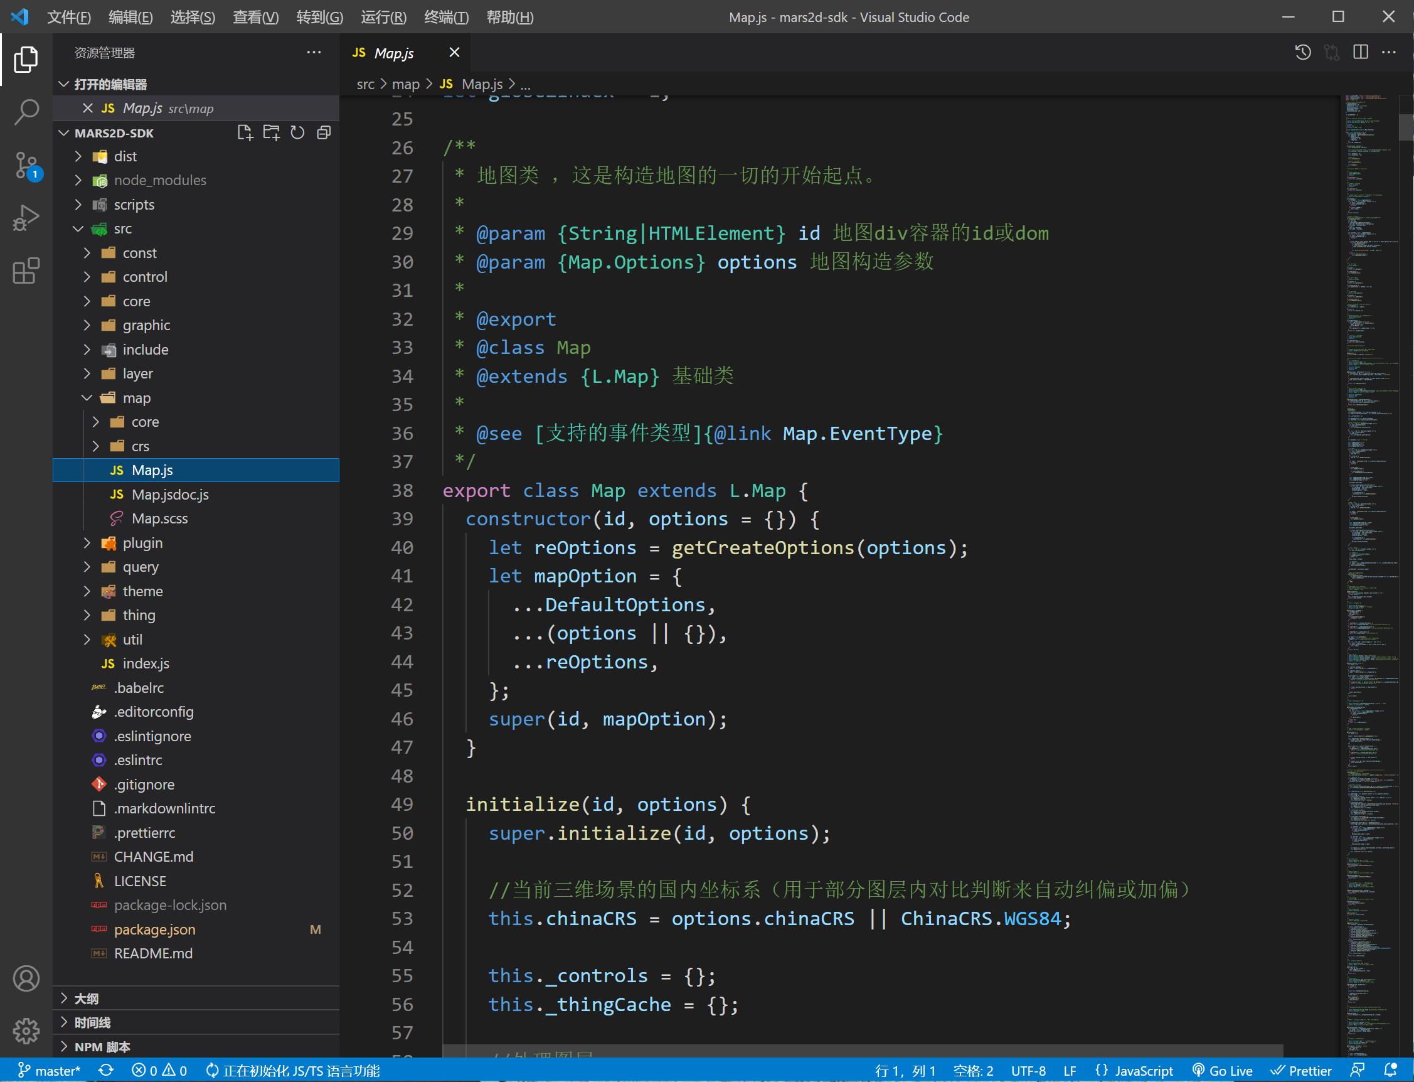Expand the plugin folder
The height and width of the screenshot is (1082, 1414).
click(x=196, y=543)
